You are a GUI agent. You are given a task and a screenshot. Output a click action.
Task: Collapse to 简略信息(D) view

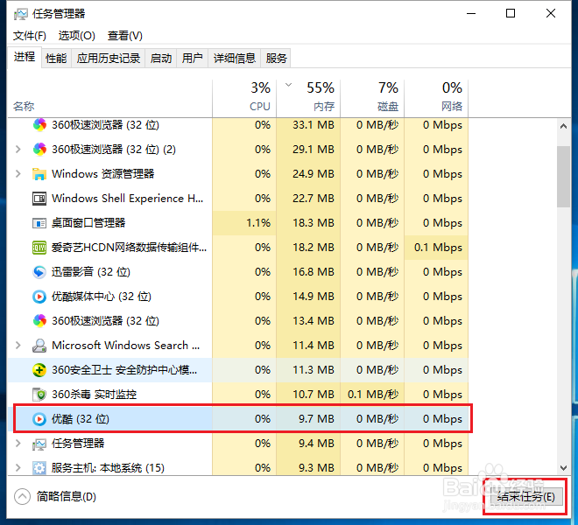pyautogui.click(x=55, y=497)
